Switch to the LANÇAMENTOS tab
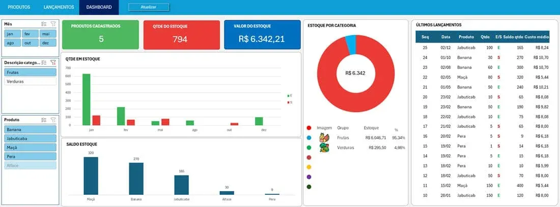The width and height of the screenshot is (560, 207). (59, 7)
